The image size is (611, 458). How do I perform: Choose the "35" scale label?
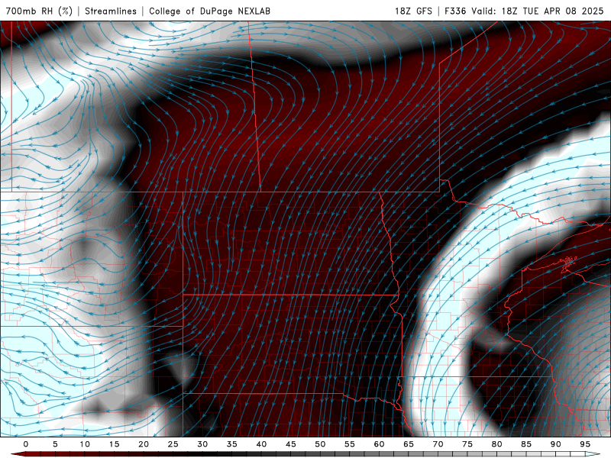click(232, 444)
